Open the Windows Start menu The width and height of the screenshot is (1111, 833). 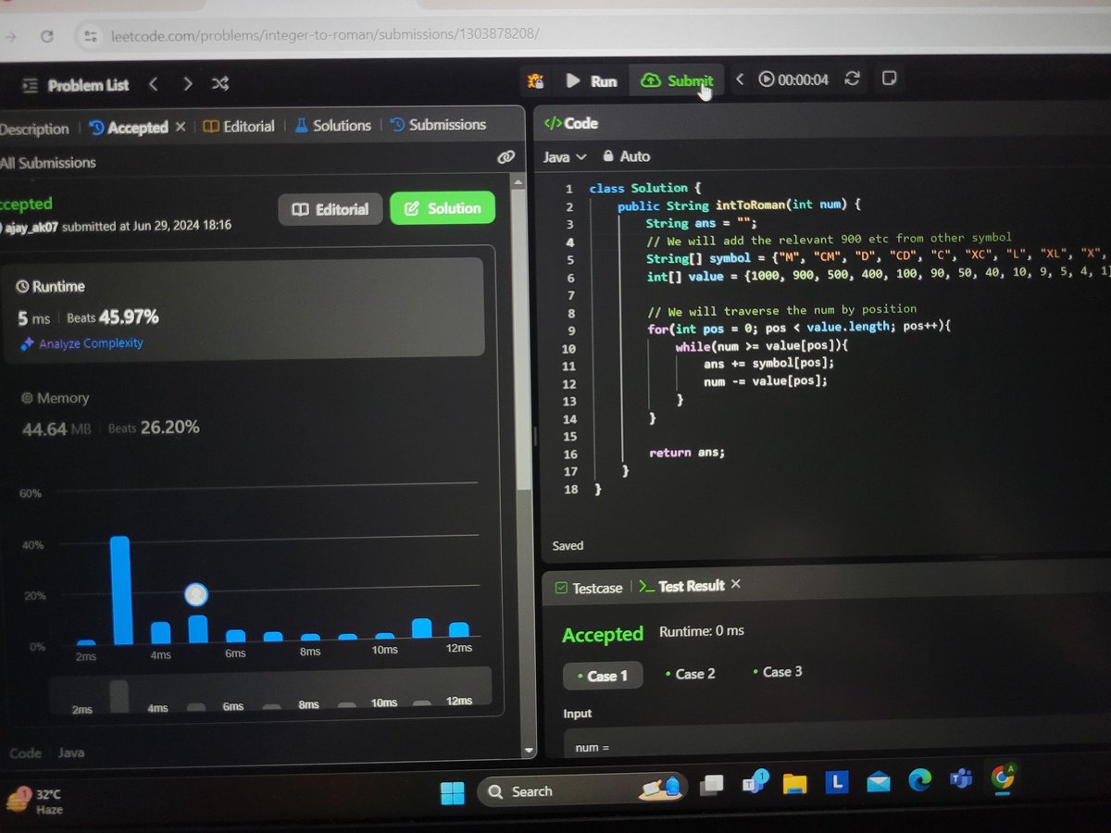coord(452,792)
